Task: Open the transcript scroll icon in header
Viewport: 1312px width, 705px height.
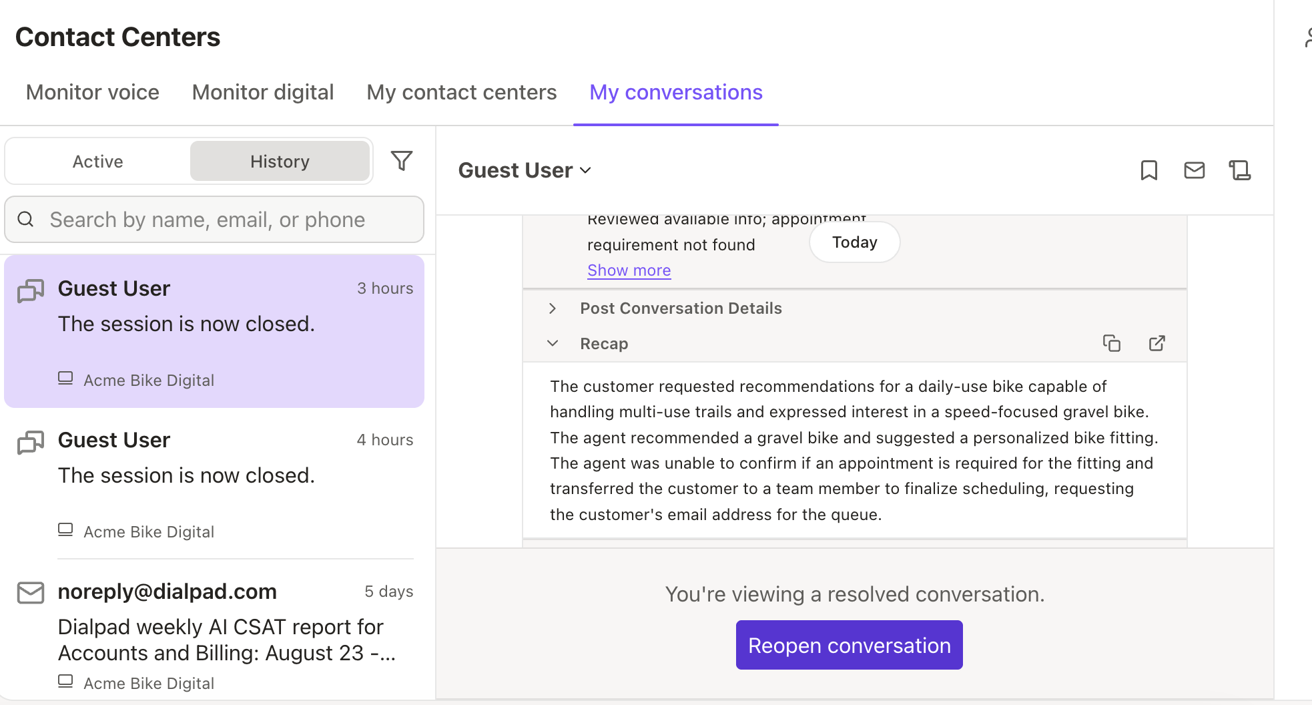Action: coord(1240,170)
